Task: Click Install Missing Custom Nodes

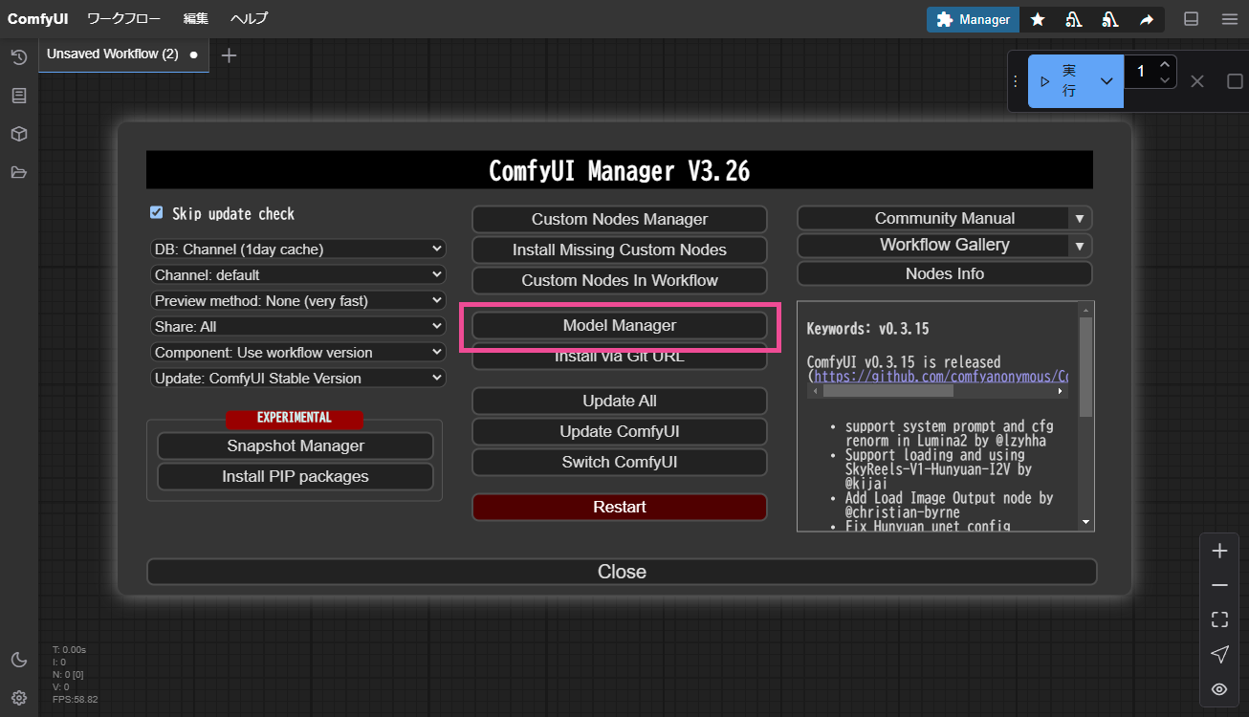Action: pyautogui.click(x=620, y=250)
